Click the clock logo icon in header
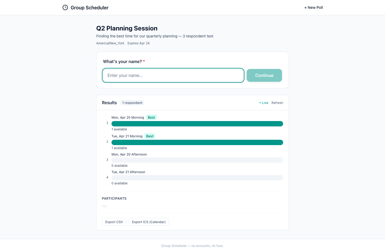Screen dimensions: 385x252 pyautogui.click(x=65, y=7)
